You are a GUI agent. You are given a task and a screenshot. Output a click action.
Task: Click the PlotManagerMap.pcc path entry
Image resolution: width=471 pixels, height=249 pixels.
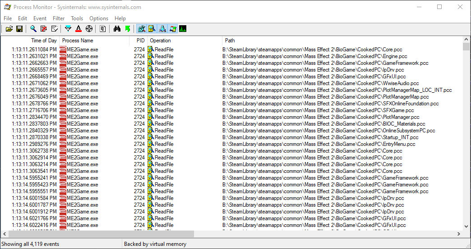tap(326, 97)
